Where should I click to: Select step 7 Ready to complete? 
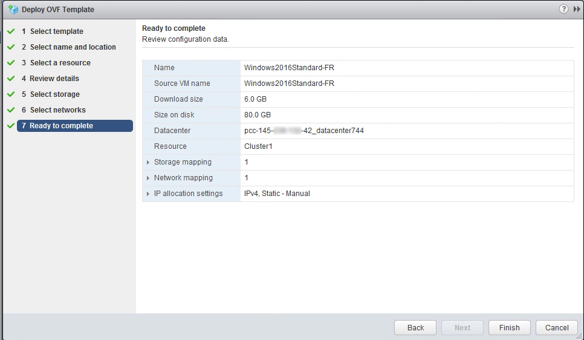coord(61,126)
